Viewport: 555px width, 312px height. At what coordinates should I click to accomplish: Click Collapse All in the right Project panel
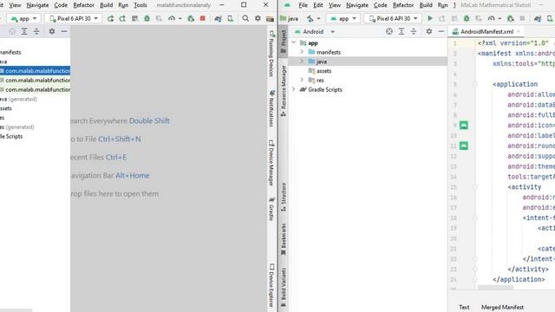tap(414, 31)
